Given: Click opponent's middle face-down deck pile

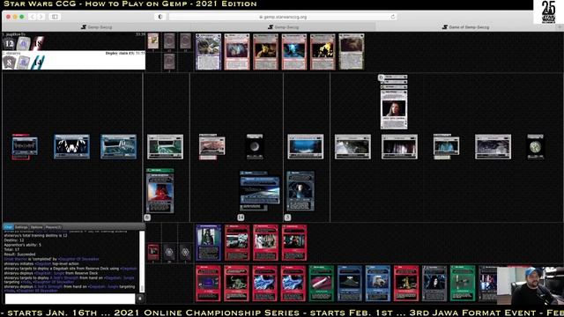Looking at the screenshot, I should tap(169, 41).
